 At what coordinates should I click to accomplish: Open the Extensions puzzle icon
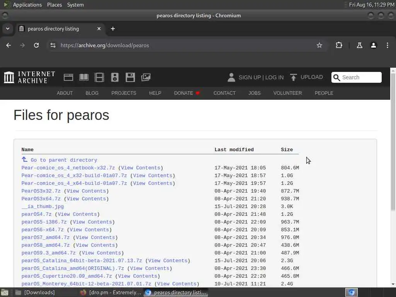point(339,45)
